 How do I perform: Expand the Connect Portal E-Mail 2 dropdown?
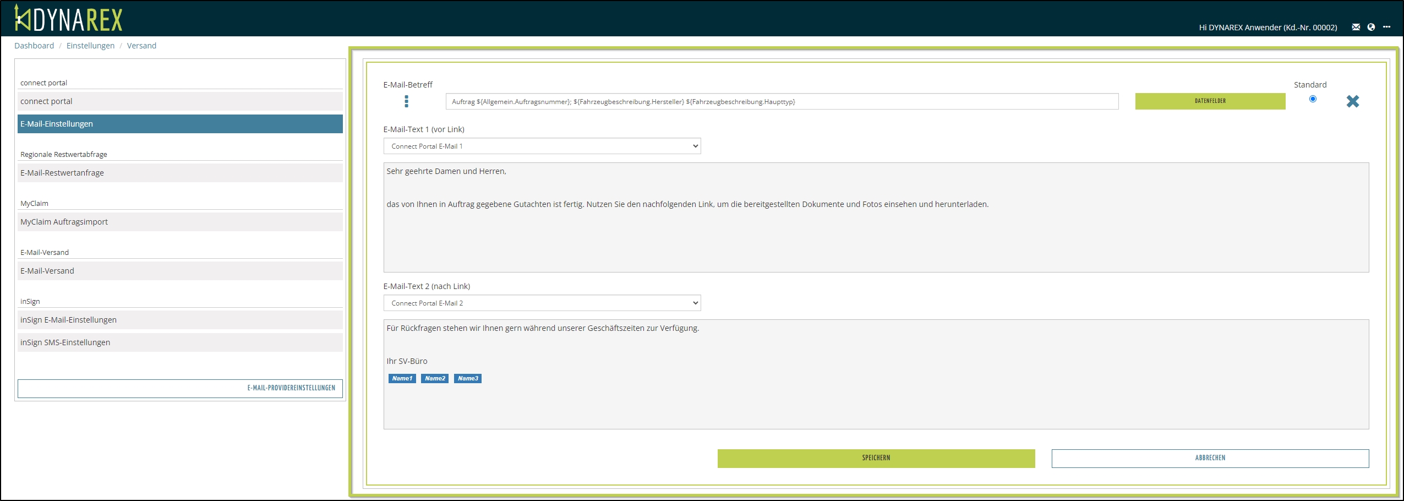[x=542, y=303]
